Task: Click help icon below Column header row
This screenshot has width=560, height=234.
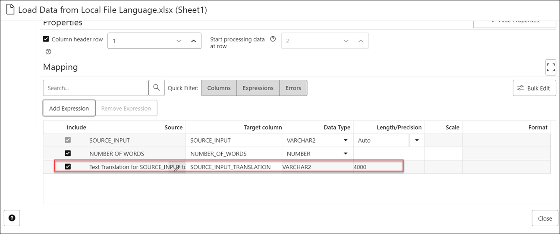Action: (x=48, y=52)
